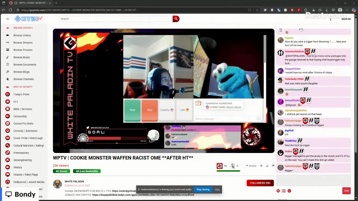Click the Gremlincrusade username in chat
The height and width of the screenshot is (201, 358).
coord(293,90)
